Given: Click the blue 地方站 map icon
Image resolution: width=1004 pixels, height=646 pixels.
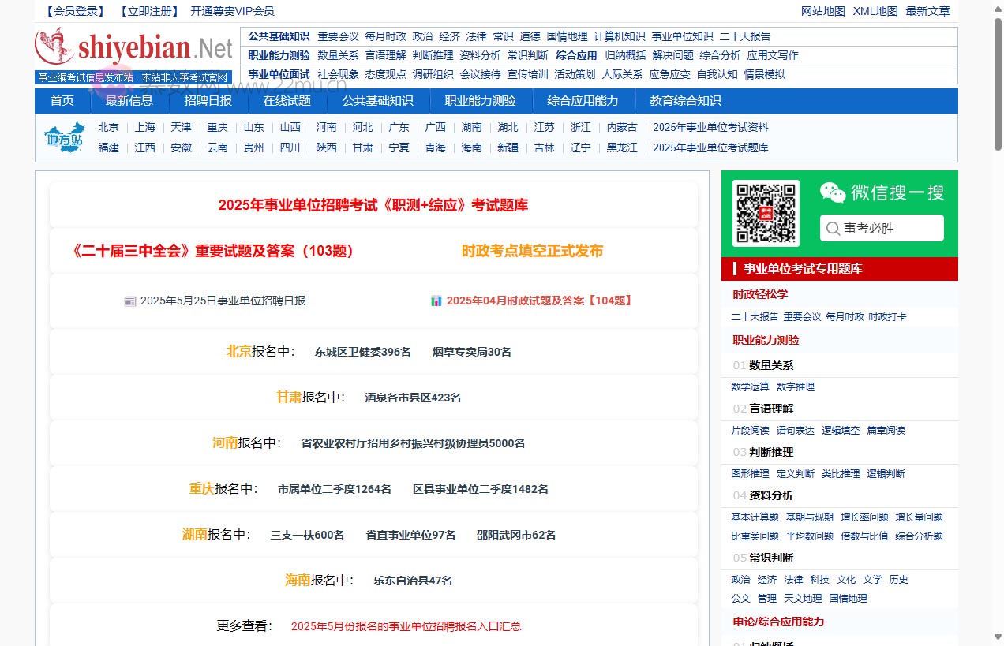Looking at the screenshot, I should [x=64, y=136].
